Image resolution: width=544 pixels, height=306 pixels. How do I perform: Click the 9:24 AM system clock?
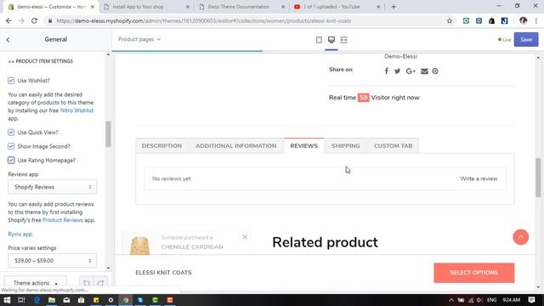[x=512, y=300]
